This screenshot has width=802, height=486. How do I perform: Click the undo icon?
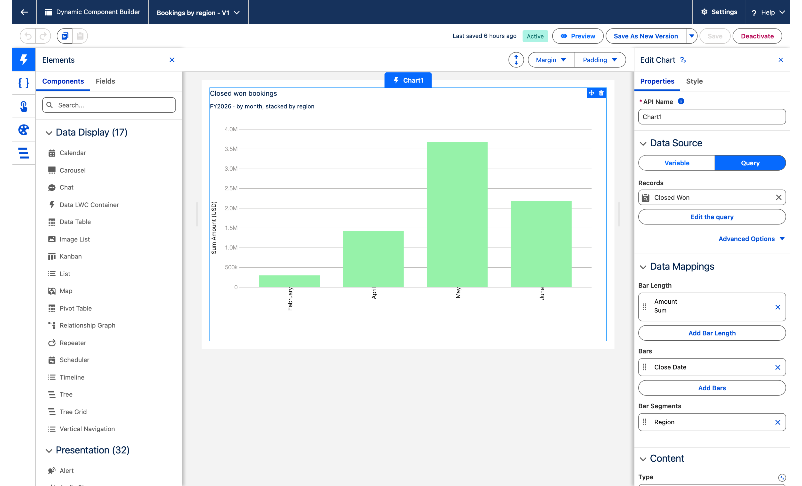(x=28, y=36)
